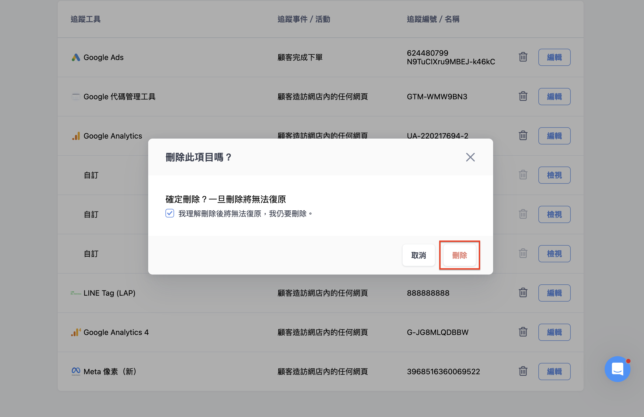Image resolution: width=644 pixels, height=417 pixels.
Task: Edit the Google 代碼管理工具 tracker
Action: [x=554, y=96]
